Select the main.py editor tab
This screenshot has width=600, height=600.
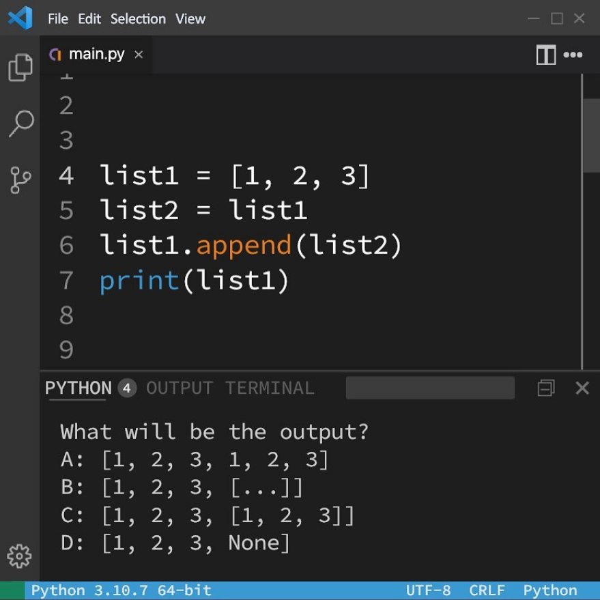(x=96, y=55)
